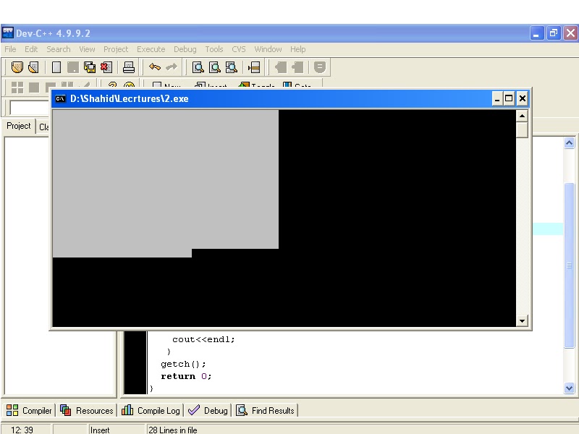This screenshot has height=434, width=579.
Task: Click the editor scrollbar down arrow
Action: point(569,388)
